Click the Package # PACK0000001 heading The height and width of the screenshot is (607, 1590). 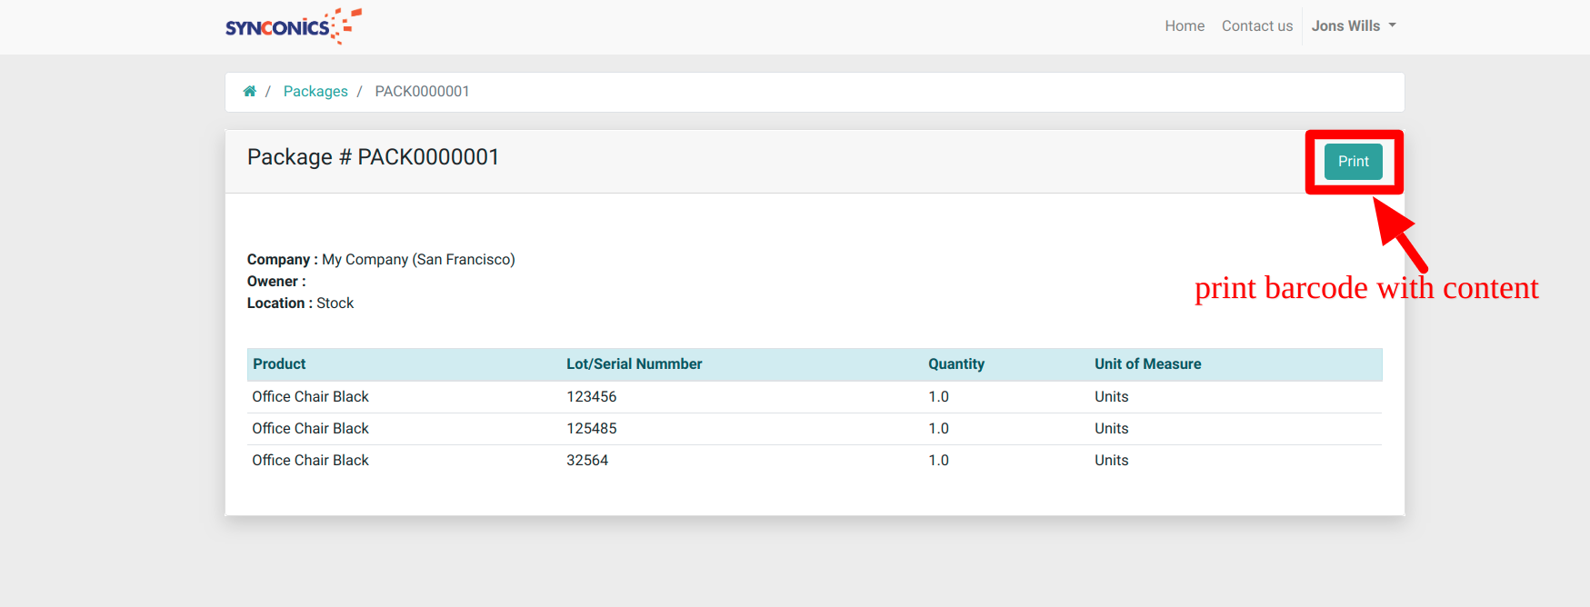373,157
